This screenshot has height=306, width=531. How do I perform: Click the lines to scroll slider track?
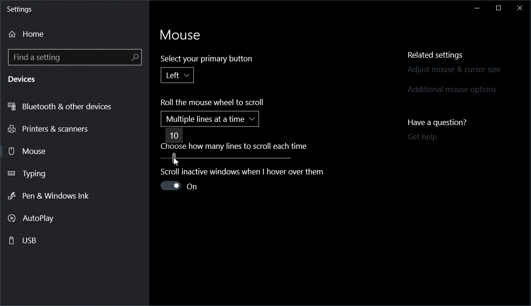pos(233,158)
